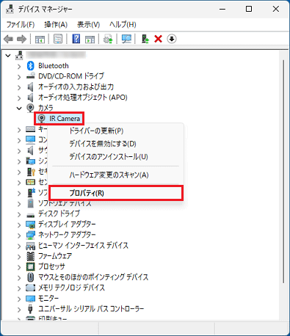Expand the DVD/CD-ROM ドライブ node
This screenshot has height=336, width=290.
click(x=19, y=77)
